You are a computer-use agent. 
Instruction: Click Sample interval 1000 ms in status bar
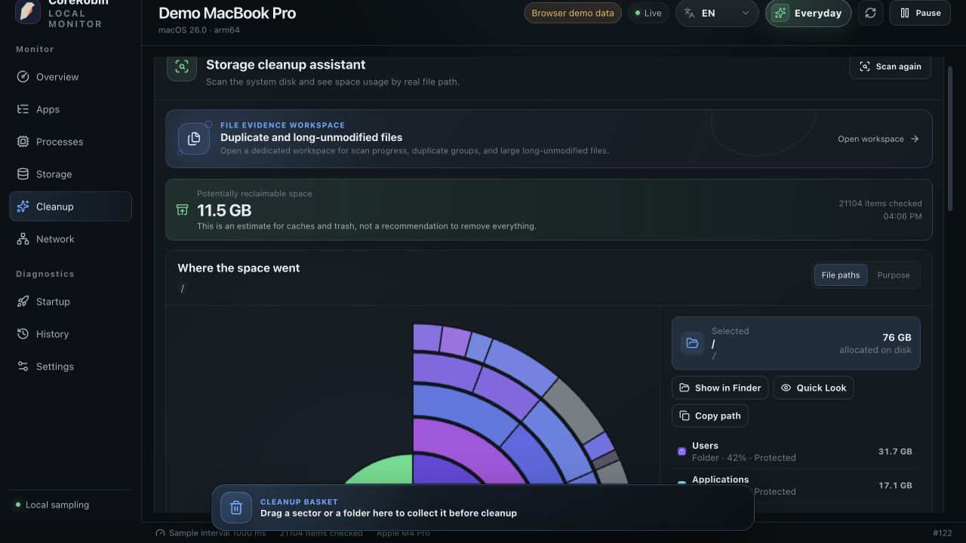point(211,533)
